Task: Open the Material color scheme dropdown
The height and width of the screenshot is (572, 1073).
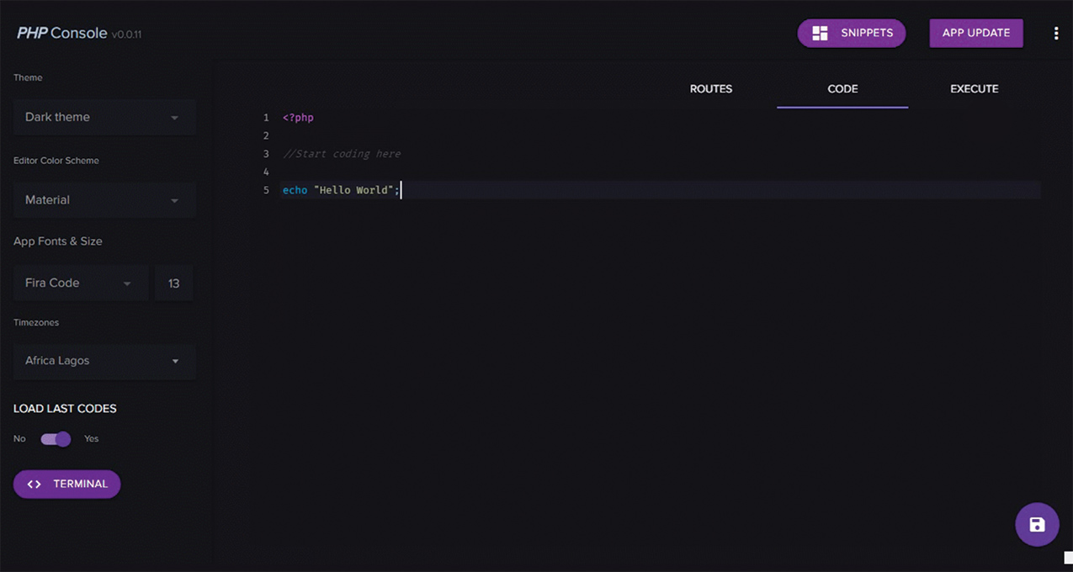Action: (104, 200)
